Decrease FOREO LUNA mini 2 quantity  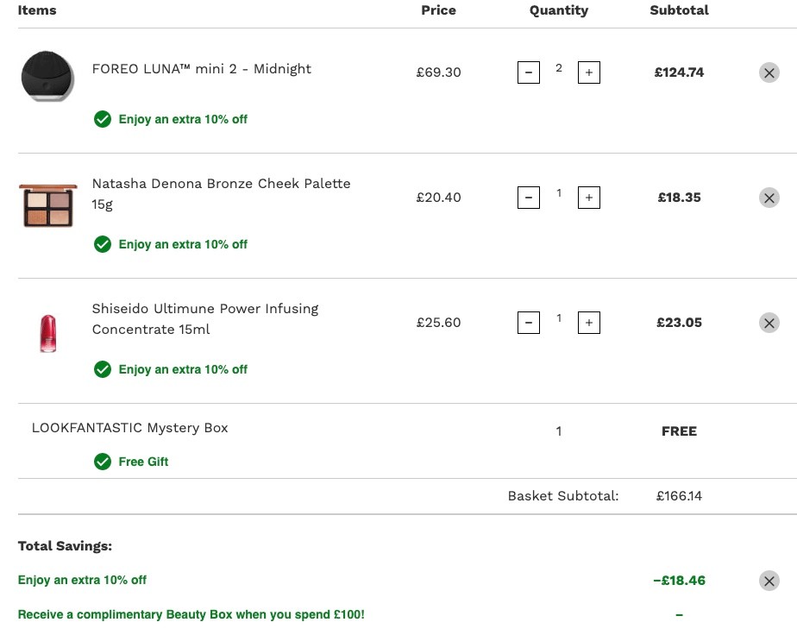528,72
